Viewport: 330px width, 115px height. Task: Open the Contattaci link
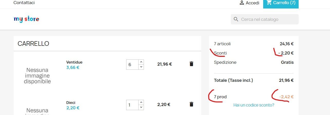click(24, 3)
